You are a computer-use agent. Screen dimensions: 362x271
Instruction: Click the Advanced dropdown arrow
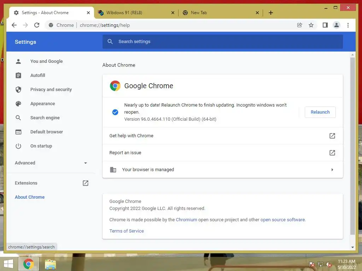pos(86,163)
